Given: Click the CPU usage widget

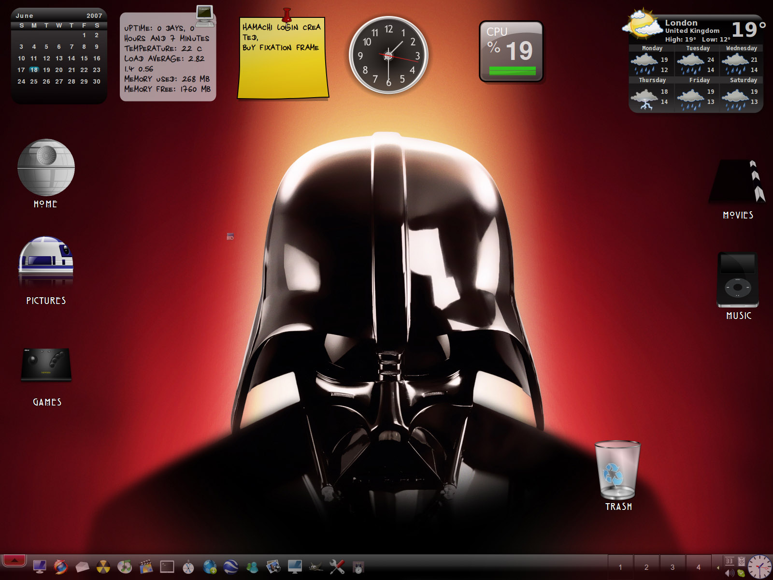Looking at the screenshot, I should pyautogui.click(x=511, y=51).
